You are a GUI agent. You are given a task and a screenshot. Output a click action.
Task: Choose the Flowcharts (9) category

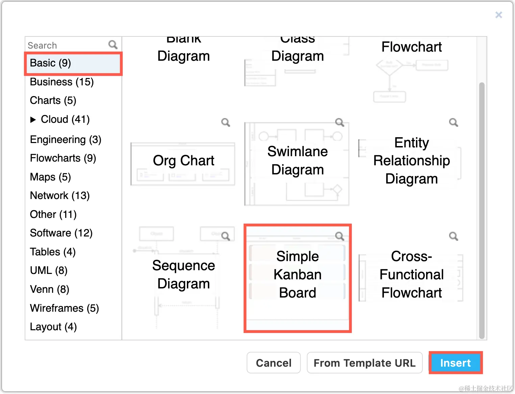pyautogui.click(x=63, y=158)
